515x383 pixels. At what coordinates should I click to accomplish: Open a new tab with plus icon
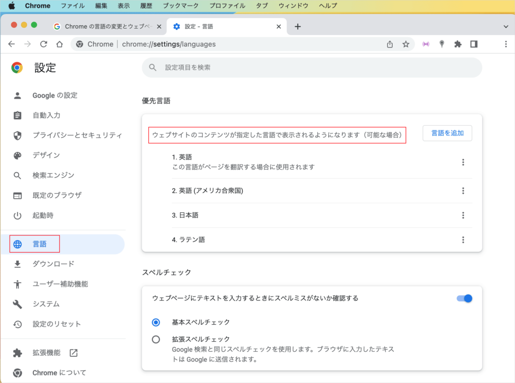coord(298,27)
